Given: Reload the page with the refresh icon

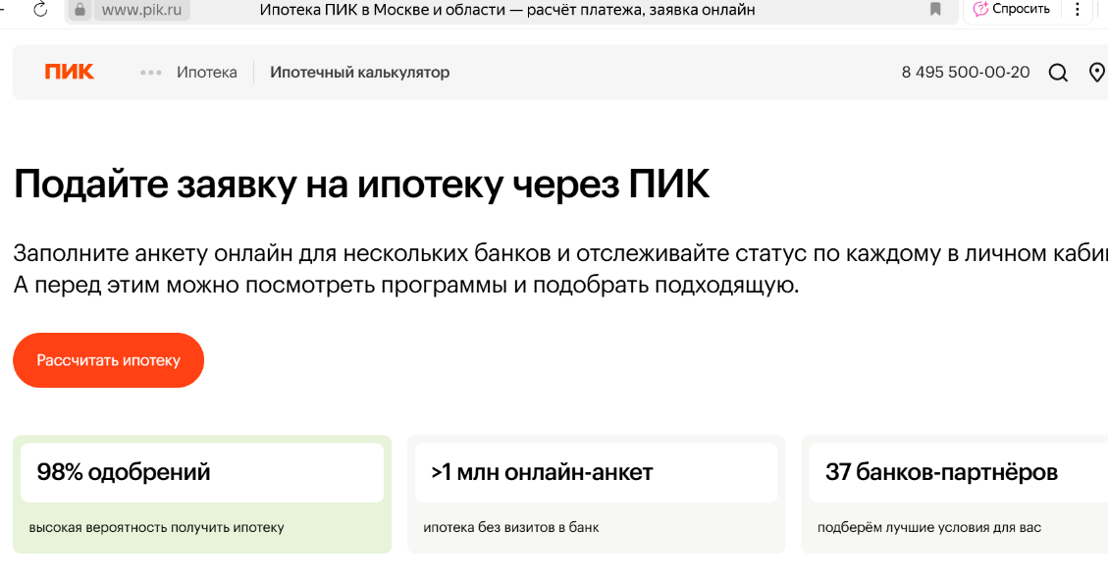Looking at the screenshot, I should pyautogui.click(x=40, y=9).
